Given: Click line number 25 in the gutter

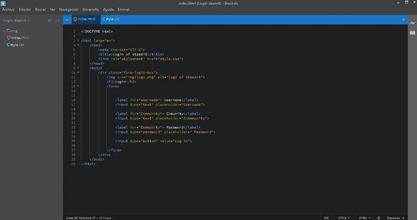Looking at the screenshot, I should click(73, 141).
